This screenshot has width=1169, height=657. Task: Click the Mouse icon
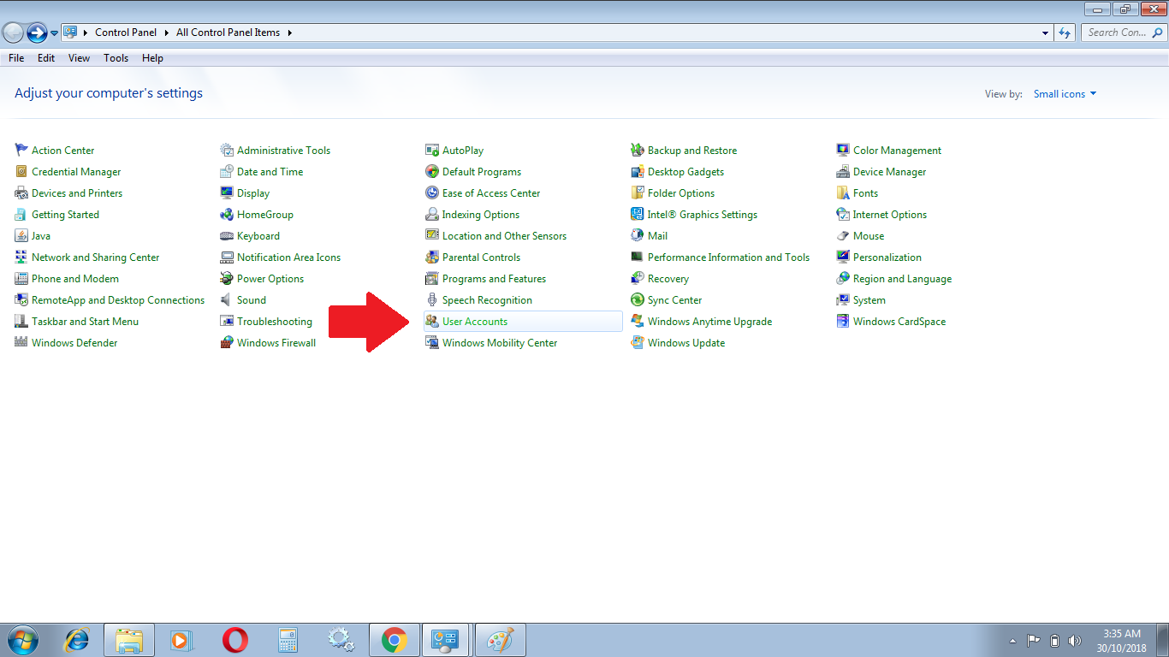pos(843,235)
